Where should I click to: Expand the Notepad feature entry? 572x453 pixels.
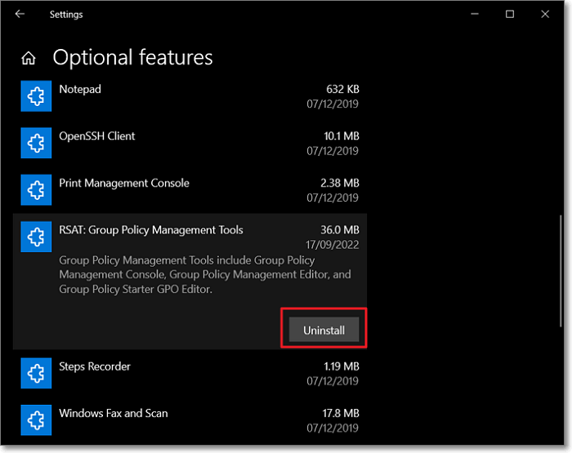190,96
